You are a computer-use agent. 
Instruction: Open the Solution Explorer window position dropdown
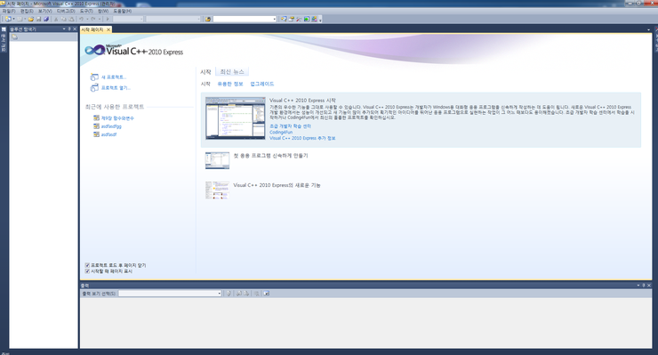point(64,29)
